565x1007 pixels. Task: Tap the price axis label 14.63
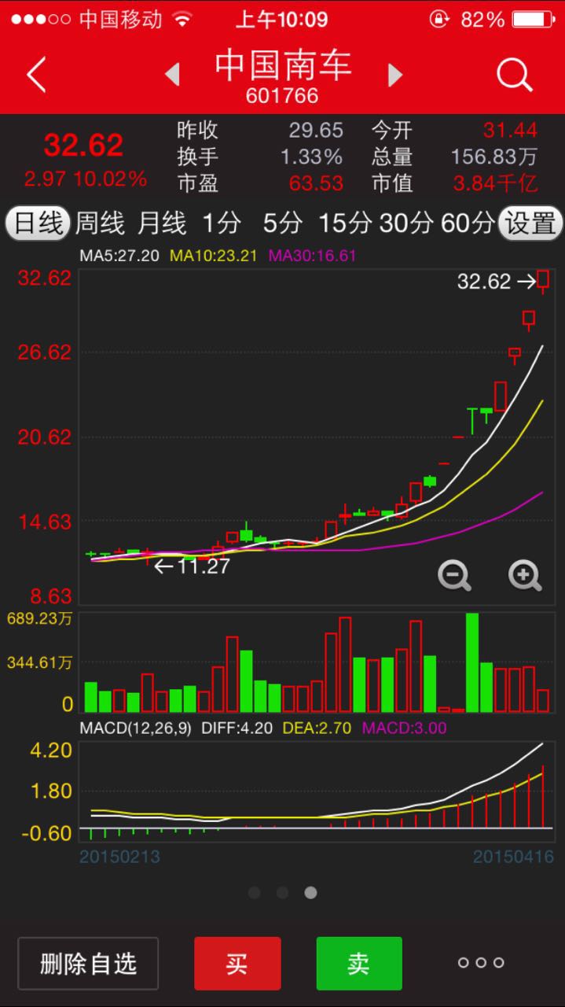[45, 521]
